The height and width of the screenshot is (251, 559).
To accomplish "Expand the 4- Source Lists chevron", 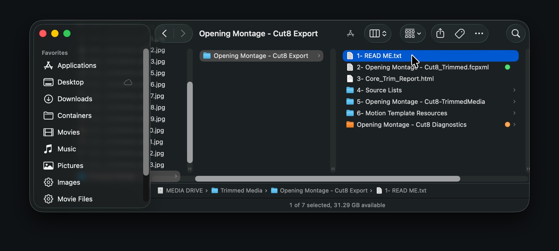I will tap(514, 90).
